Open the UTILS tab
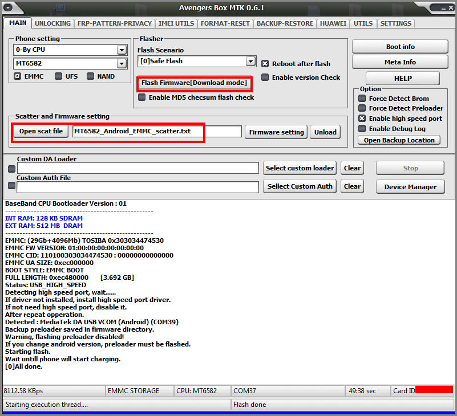457x416 pixels. [x=363, y=23]
